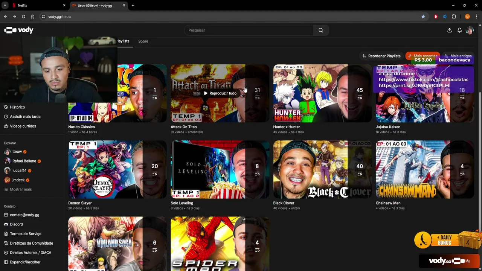Open the upload icon in header
This screenshot has height=271, width=482.
[450, 30]
